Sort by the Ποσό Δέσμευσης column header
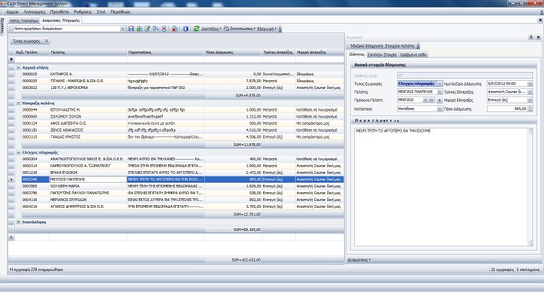This screenshot has height=292, width=544. click(233, 52)
